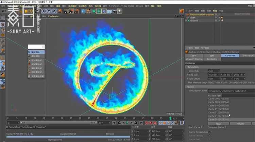Toggle the Cache Density checkbox
Image resolution: width=255 pixels, height=142 pixels.
tap(209, 136)
